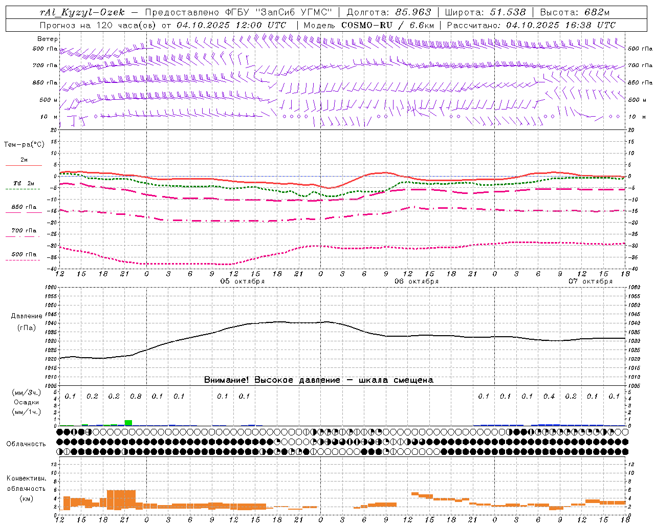The width and height of the screenshot is (655, 524).
Task: Click the legend line sample under 850 гПа
Action: coord(23,212)
